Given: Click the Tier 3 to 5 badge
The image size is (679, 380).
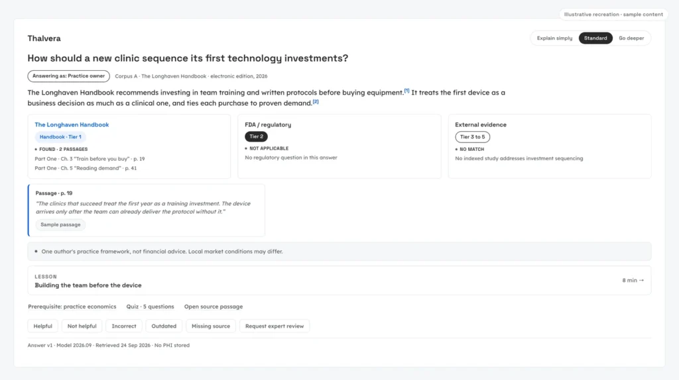Looking at the screenshot, I should pyautogui.click(x=472, y=137).
